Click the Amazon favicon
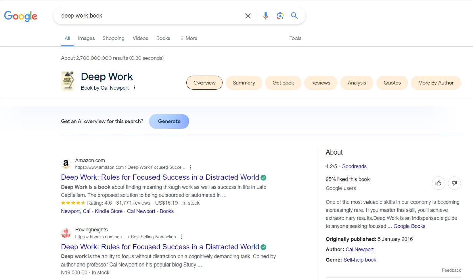 (66, 164)
